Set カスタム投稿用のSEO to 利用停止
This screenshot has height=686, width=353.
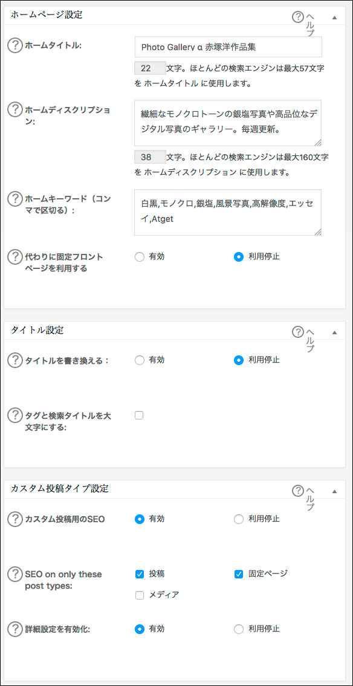pos(238,519)
